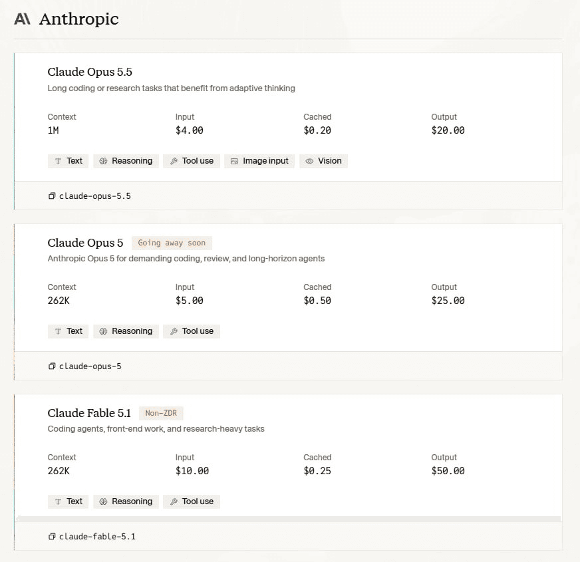The image size is (580, 562).
Task: Select the "Claude Opus 5" card title
Action: (x=85, y=243)
